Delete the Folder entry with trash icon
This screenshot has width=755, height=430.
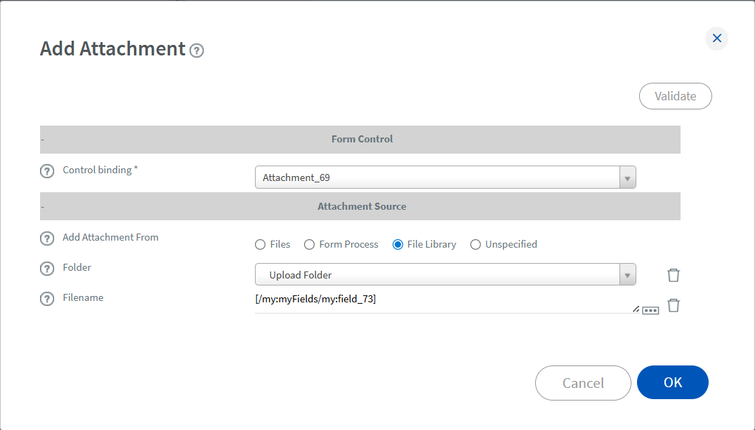coord(673,275)
